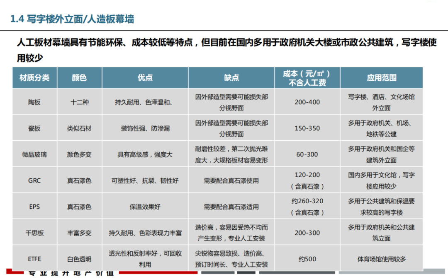Viewport: 448px width, 279px height.
Task: Select the '需要配合真石漆适用' cell
Action: (231, 206)
